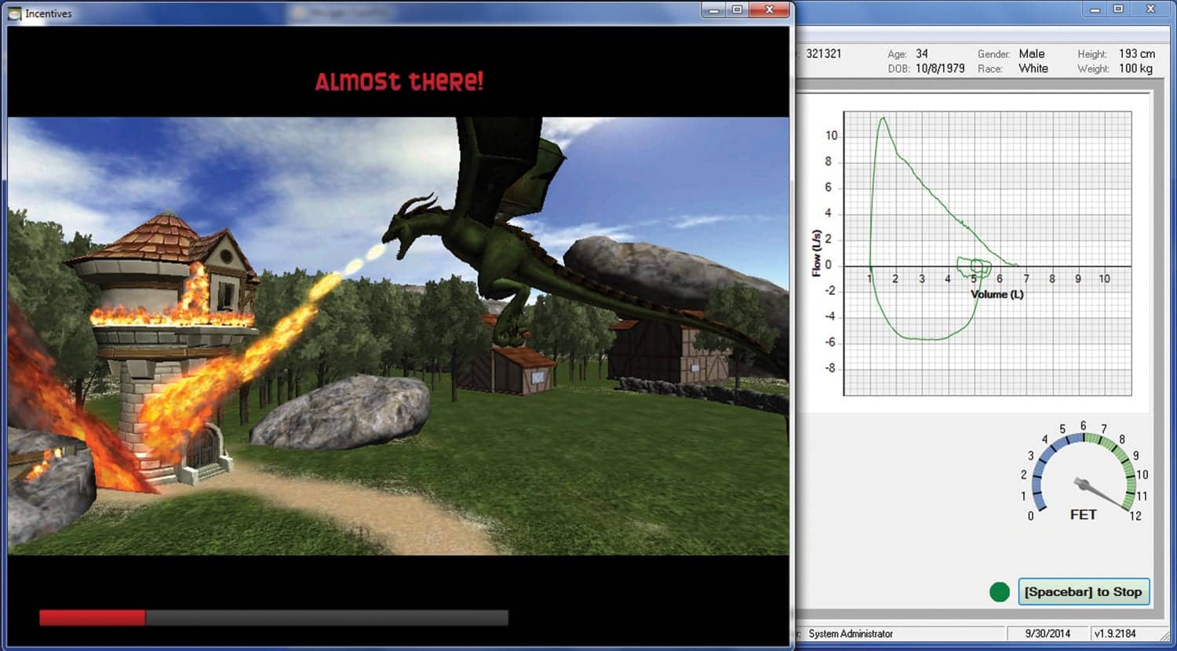
Task: Maximize the spirometry test window
Action: [1118, 9]
